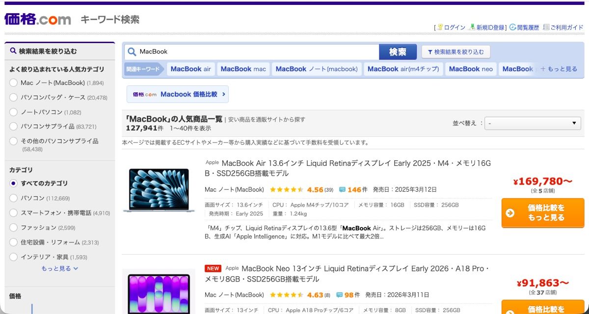The image size is (589, 314).
Task: Click the 閲覧履歴 link
Action: (x=528, y=27)
